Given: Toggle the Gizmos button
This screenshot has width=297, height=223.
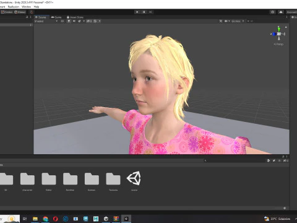Looking at the screenshot, I should pos(236,21).
